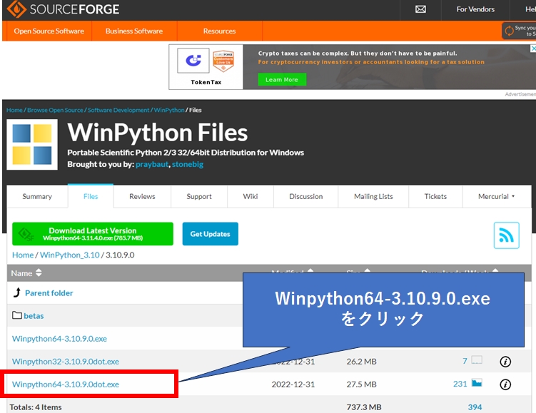Click the parent folder up-arrow icon

[16, 292]
